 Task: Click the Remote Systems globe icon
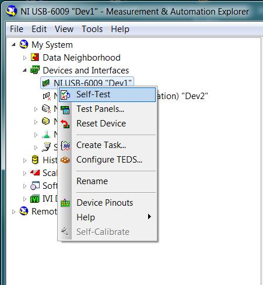(x=24, y=211)
